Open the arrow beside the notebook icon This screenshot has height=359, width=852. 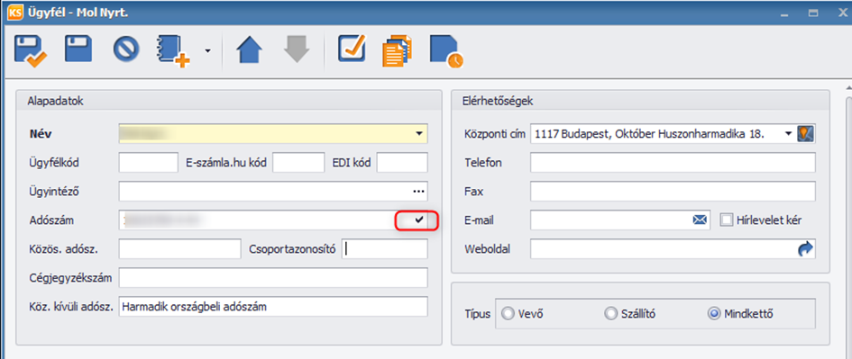click(x=207, y=51)
